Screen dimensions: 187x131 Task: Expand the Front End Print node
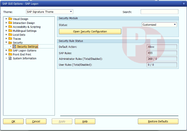click(x=6, y=54)
